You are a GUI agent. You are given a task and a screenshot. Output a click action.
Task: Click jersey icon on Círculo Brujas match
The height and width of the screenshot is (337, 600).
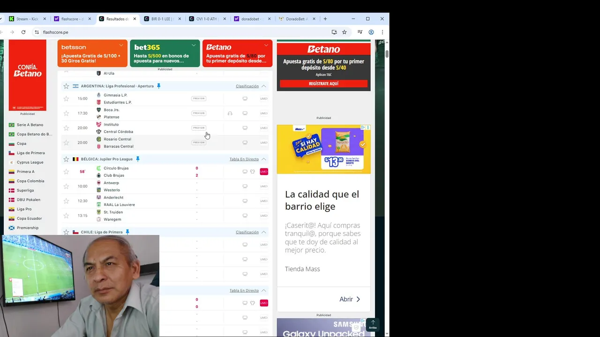pos(252,172)
